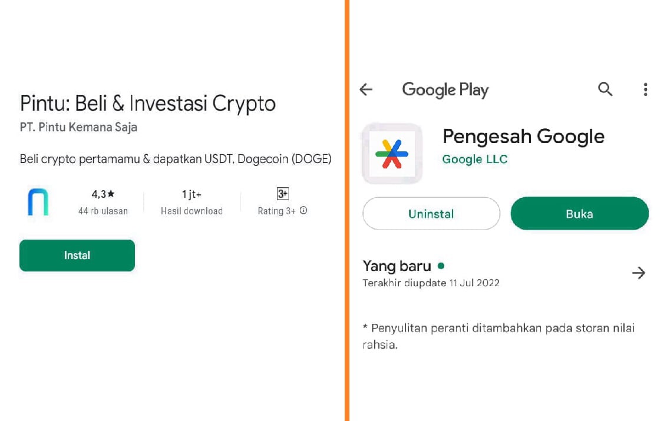Open search with the magnifier icon
Viewport: 667px width, 421px height.
[605, 89]
